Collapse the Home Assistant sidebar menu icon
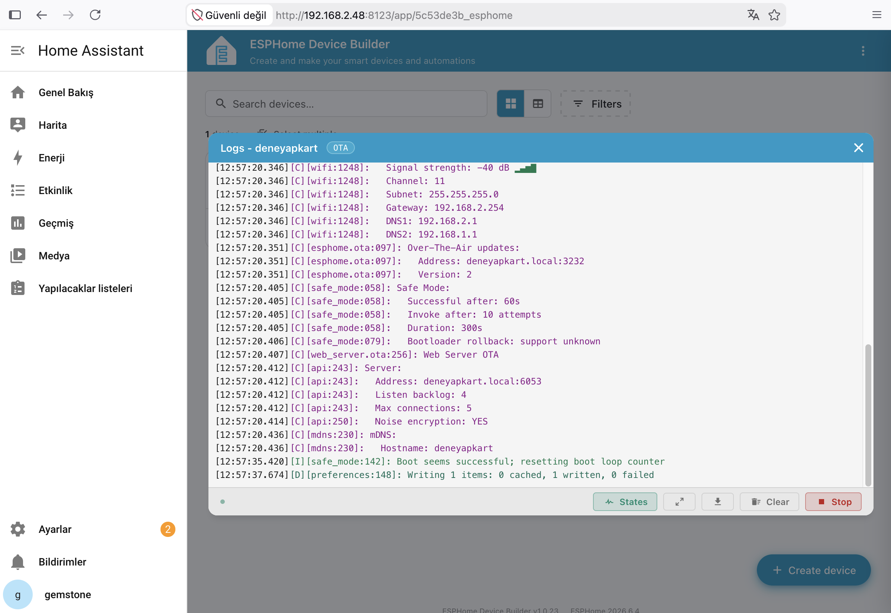 tap(18, 50)
